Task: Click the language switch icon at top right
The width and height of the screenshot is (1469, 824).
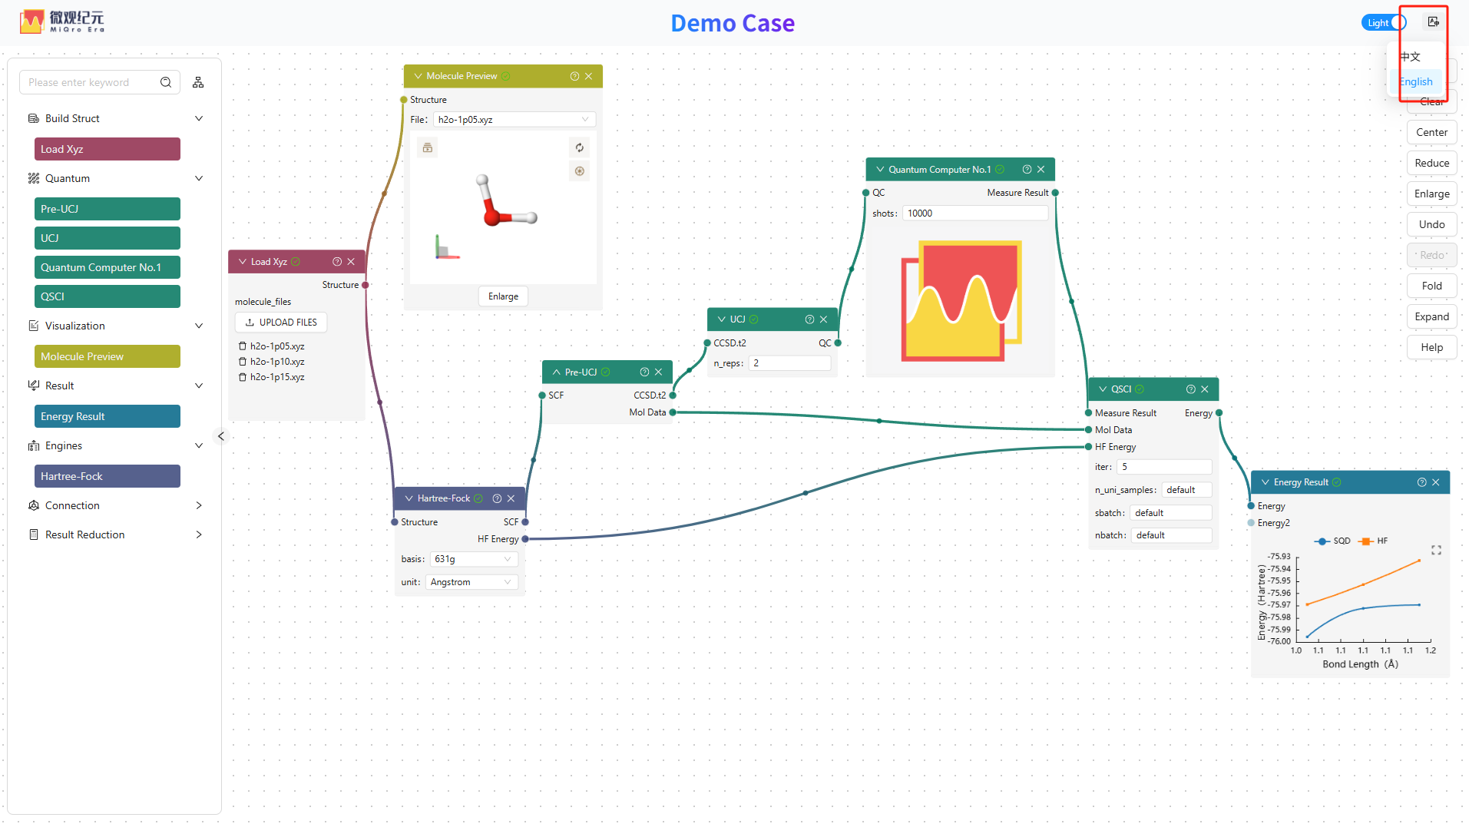Action: (1433, 22)
